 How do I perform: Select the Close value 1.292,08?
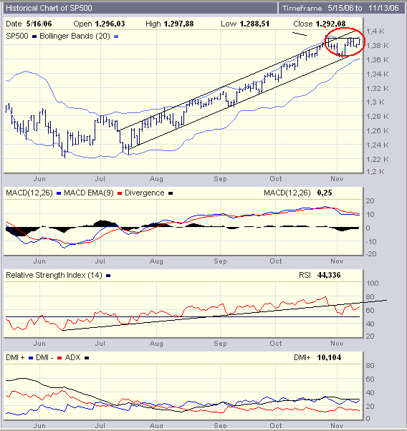pos(330,24)
